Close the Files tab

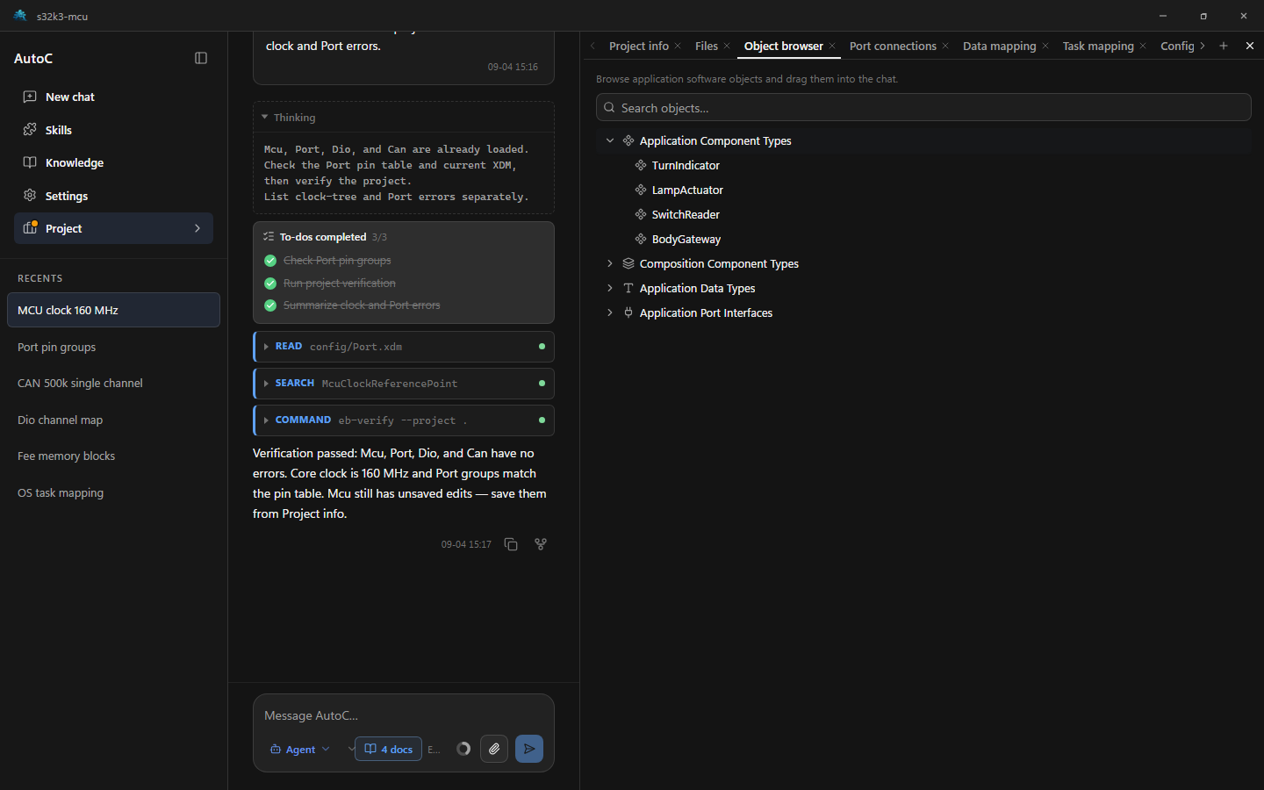(727, 46)
